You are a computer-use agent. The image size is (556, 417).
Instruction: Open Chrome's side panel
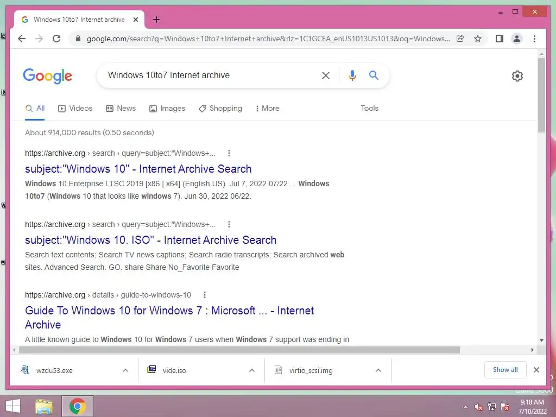500,39
